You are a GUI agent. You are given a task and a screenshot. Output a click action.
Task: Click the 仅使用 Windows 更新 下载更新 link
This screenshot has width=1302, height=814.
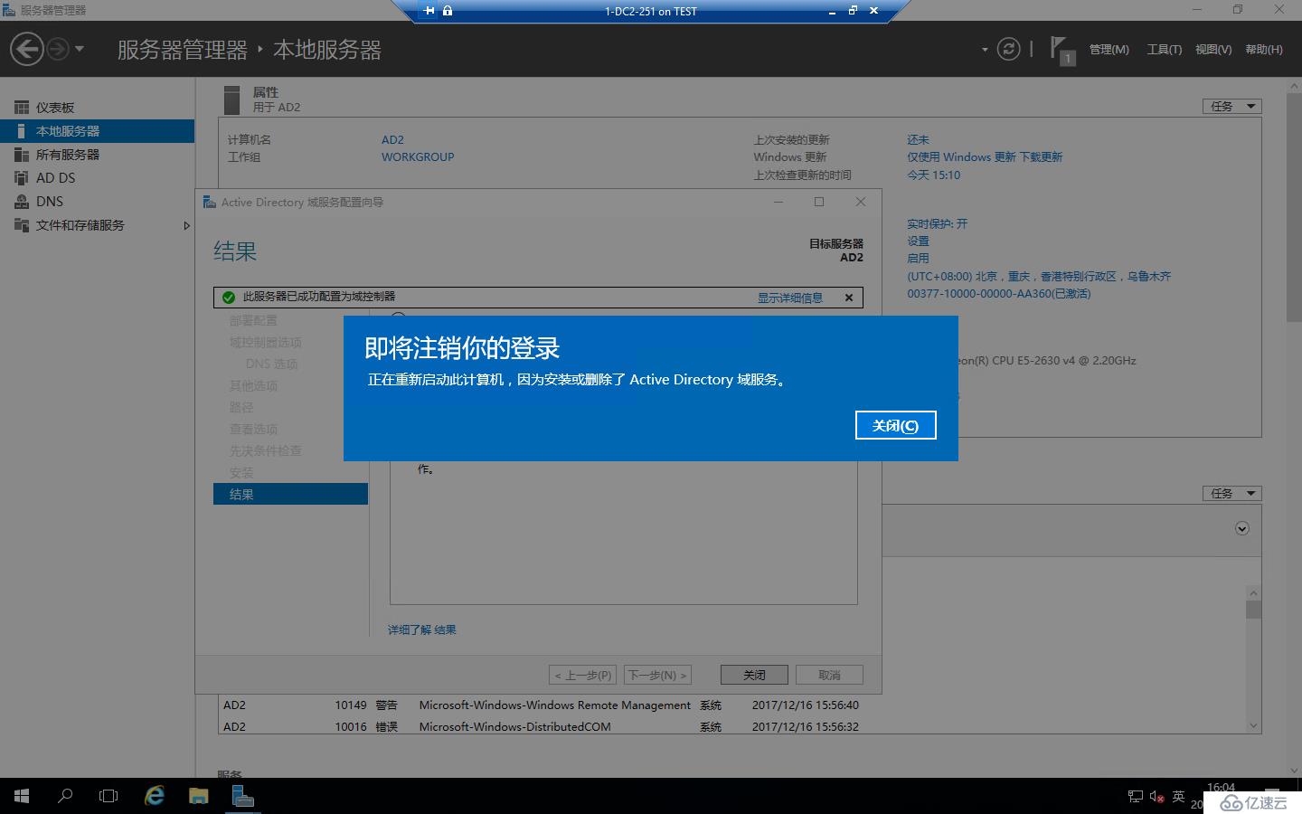(985, 157)
